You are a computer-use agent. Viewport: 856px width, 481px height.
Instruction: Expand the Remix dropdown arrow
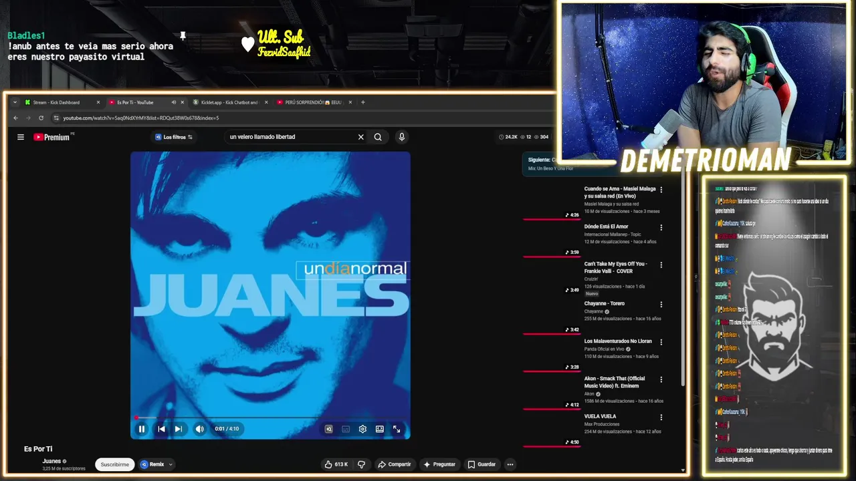(x=171, y=464)
